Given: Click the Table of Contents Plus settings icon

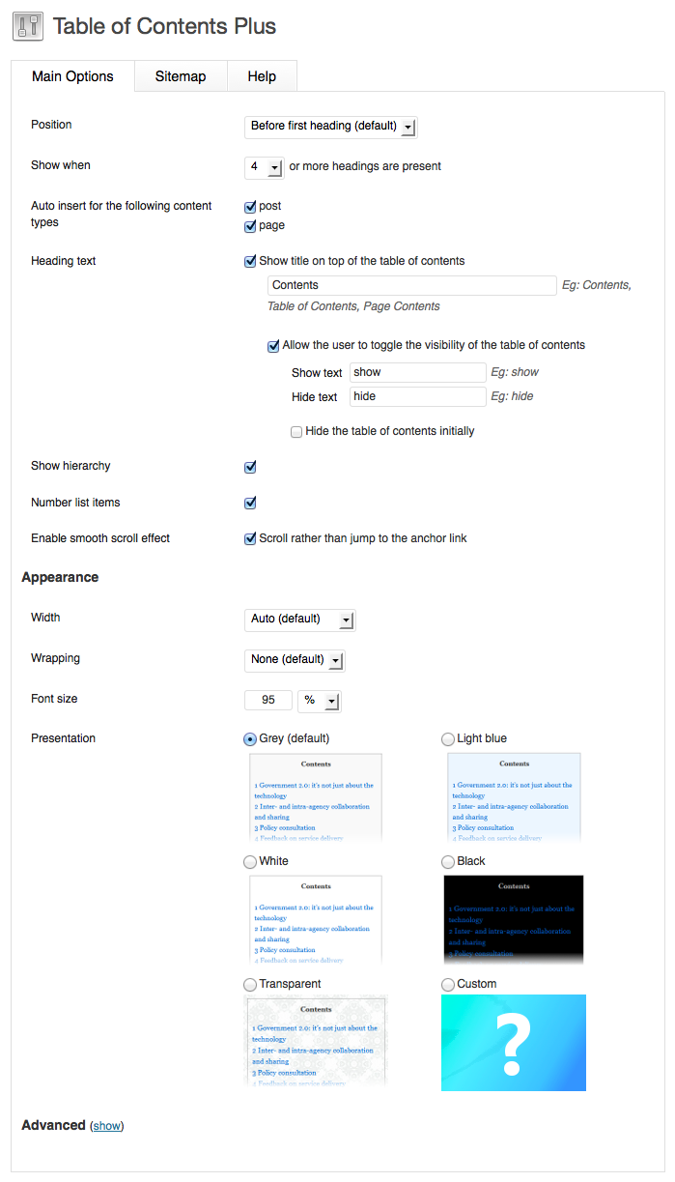Looking at the screenshot, I should (28, 26).
